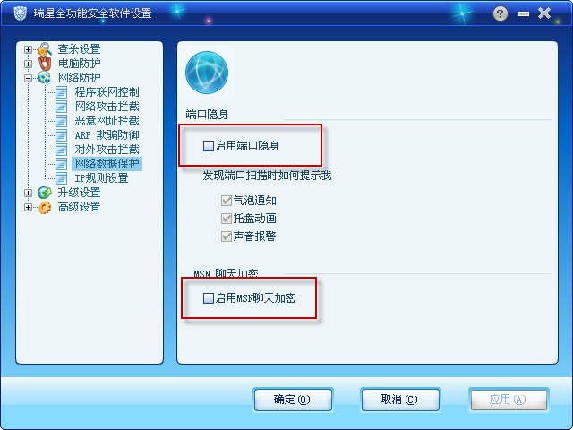
Task: Toggle the 声音报警 checkbox
Action: (227, 236)
